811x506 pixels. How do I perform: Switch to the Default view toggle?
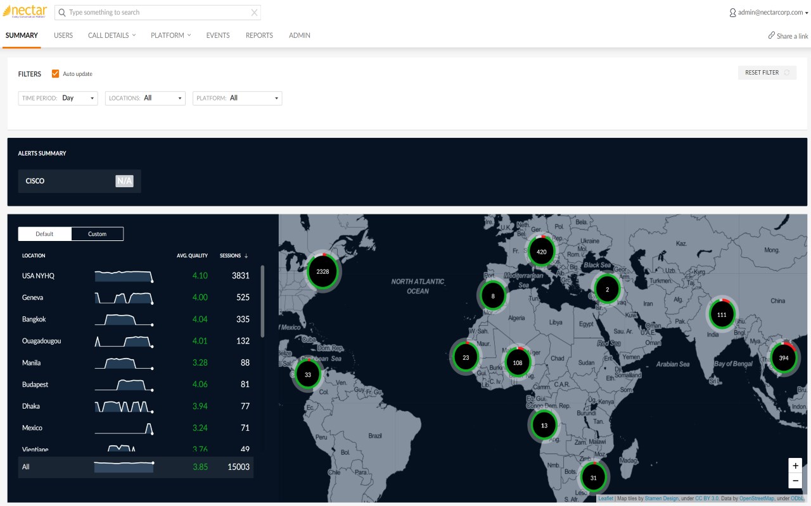tap(44, 234)
